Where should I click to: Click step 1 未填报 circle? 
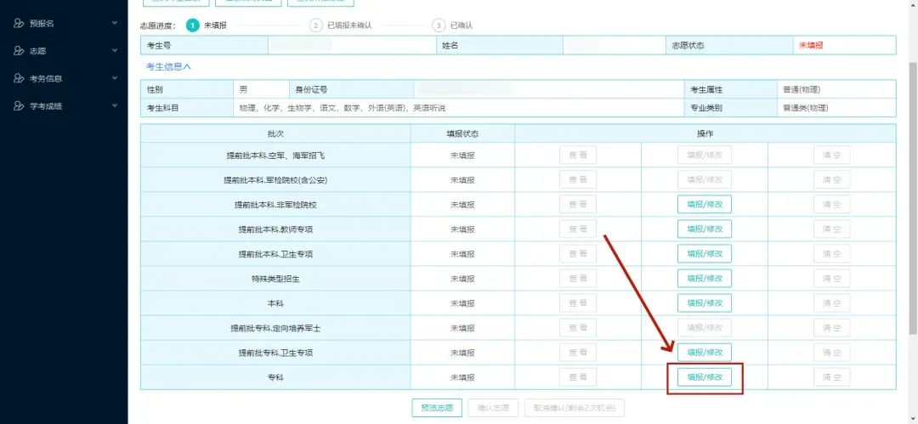[192, 25]
